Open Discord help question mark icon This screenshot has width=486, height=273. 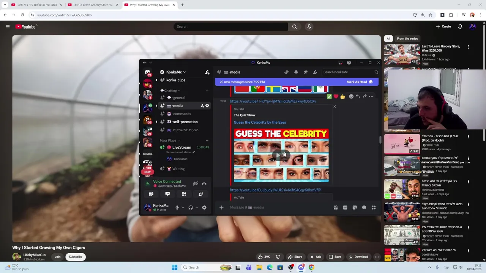(x=349, y=63)
